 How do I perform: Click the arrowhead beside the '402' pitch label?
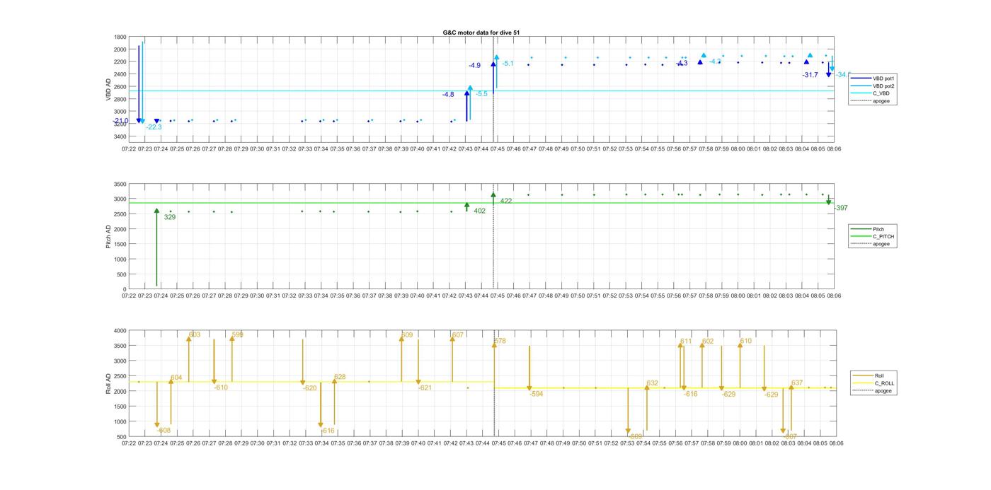466,205
